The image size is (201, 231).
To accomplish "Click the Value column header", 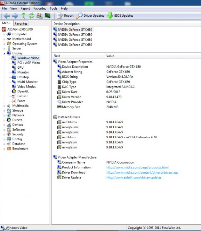I will 153,56.
